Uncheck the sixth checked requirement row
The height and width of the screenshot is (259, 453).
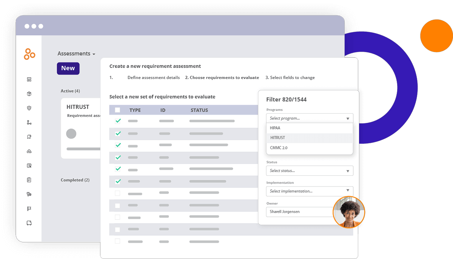click(x=118, y=181)
